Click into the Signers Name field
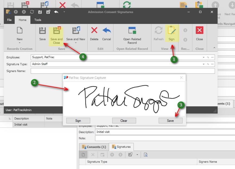 coord(122,71)
